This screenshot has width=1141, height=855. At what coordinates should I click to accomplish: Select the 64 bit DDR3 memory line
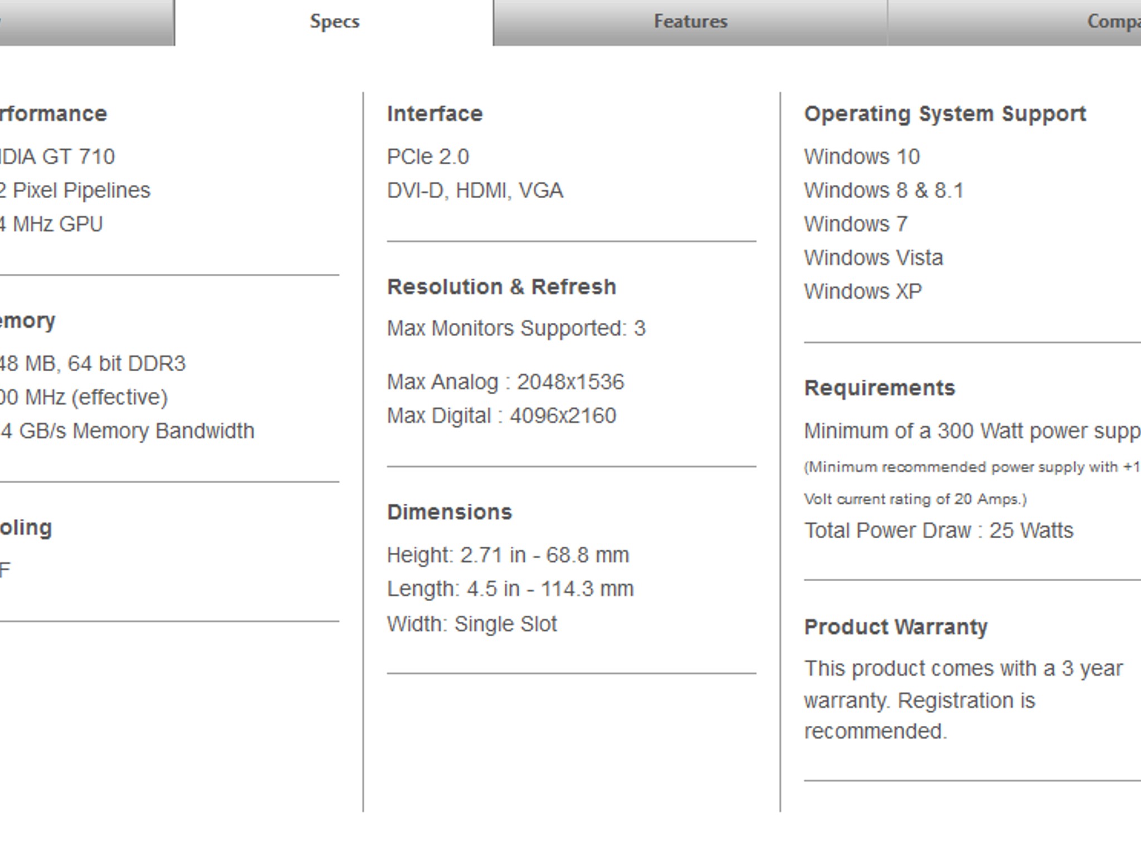tap(92, 364)
